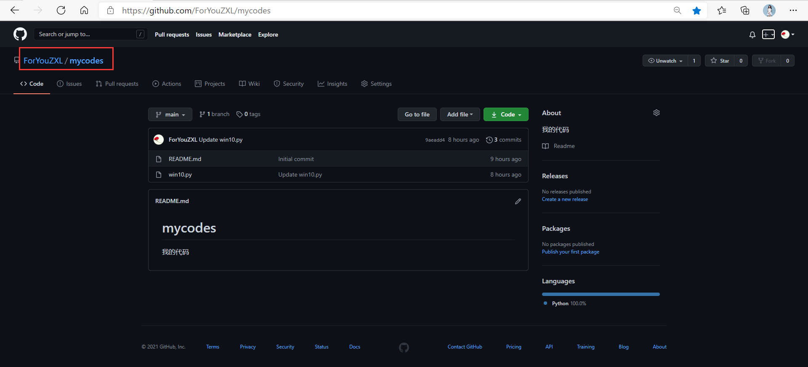
Task: Focus the Search or jump to field
Action: click(90, 34)
